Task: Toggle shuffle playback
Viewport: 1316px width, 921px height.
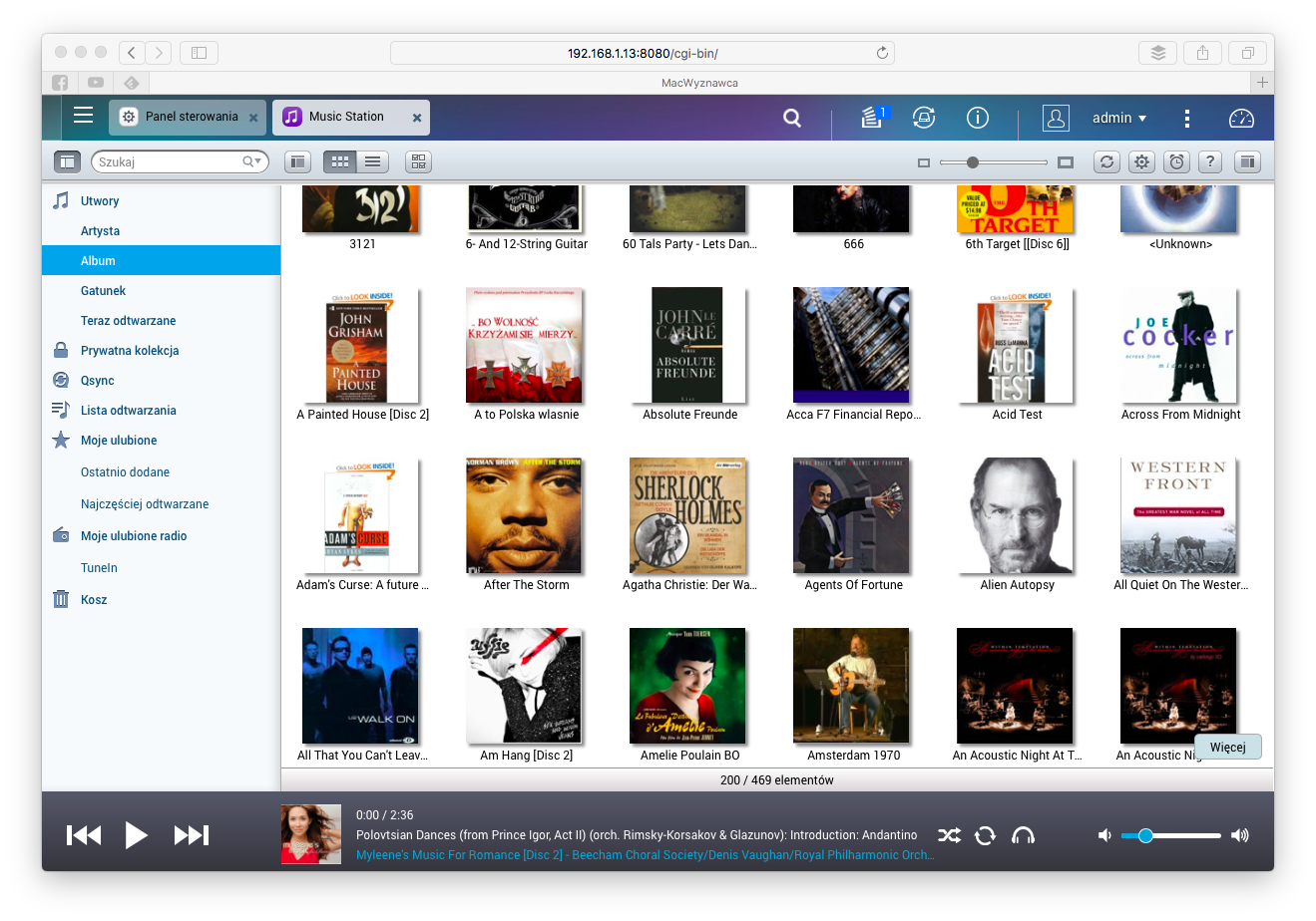Action: click(950, 835)
